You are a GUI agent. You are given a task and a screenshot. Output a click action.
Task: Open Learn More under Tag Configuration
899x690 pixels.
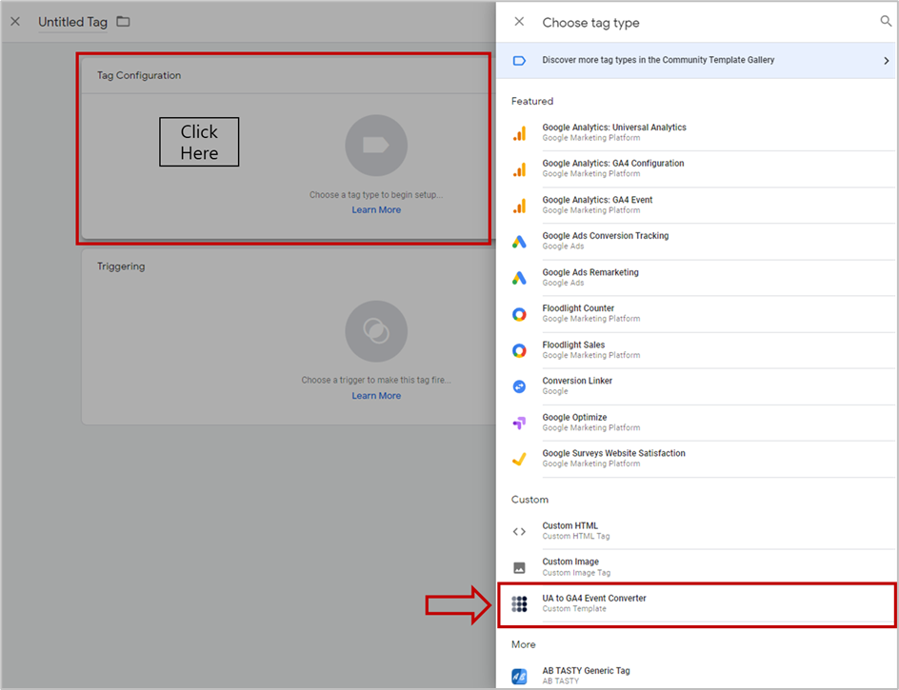376,209
